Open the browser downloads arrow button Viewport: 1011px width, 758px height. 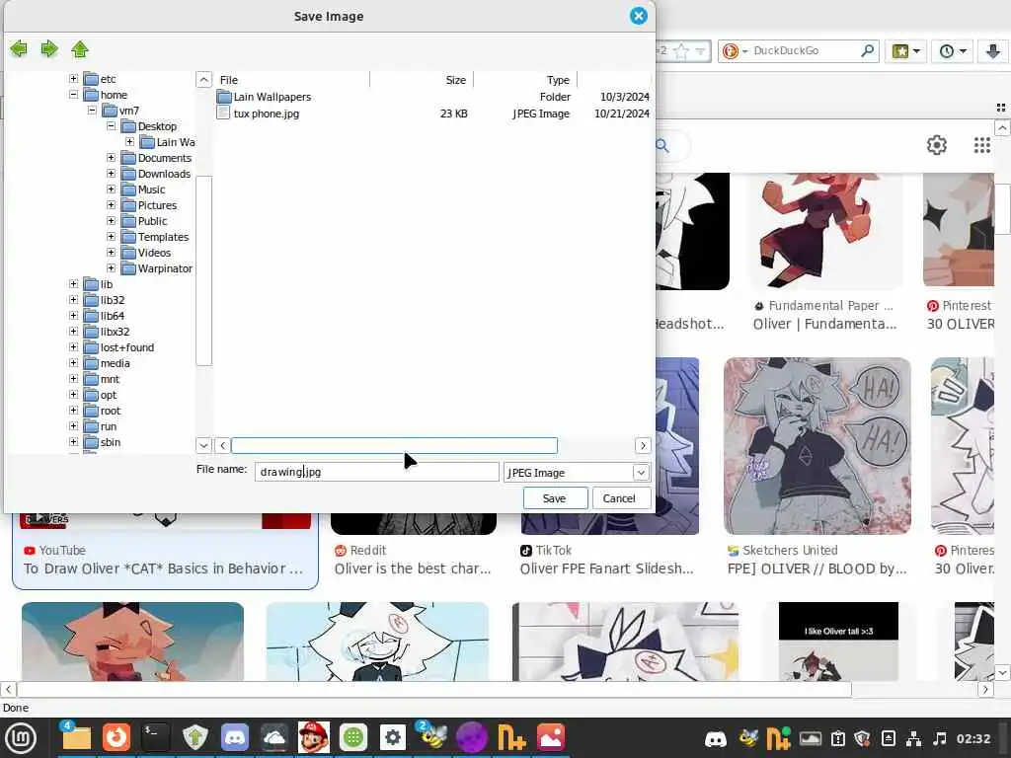point(993,51)
